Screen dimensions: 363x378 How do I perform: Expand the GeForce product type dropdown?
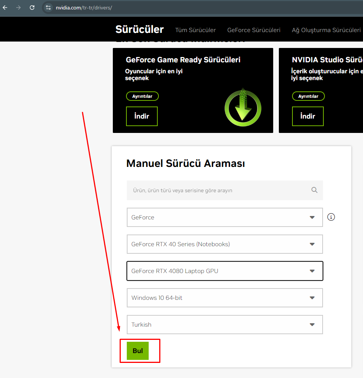tap(225, 217)
